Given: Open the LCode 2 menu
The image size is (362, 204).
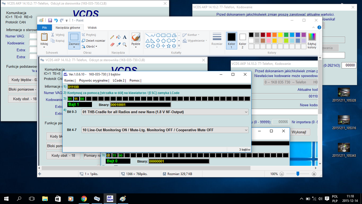Looking at the screenshot, I should click(x=119, y=80).
